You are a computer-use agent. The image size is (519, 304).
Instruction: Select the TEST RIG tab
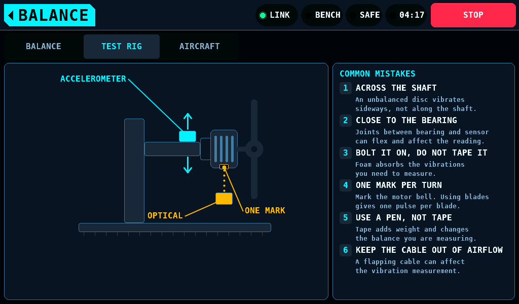(x=122, y=46)
